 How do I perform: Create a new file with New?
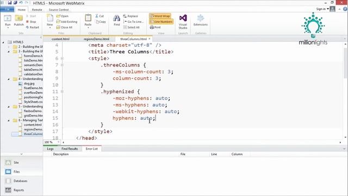[x=49, y=21]
